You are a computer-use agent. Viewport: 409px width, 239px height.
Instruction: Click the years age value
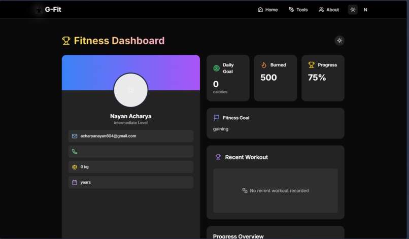pyautogui.click(x=86, y=182)
